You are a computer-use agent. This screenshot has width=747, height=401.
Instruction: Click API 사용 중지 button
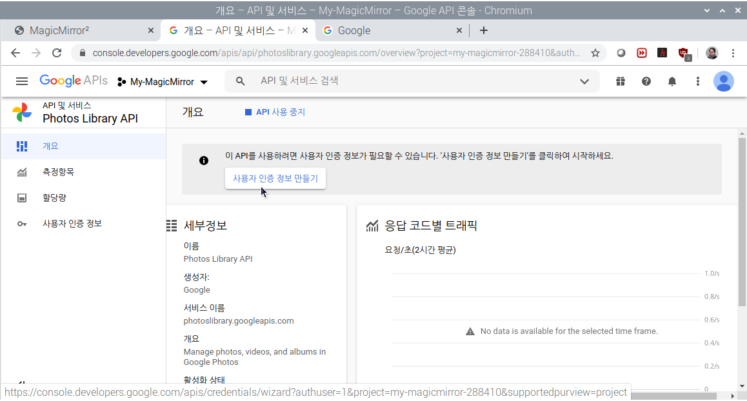[275, 112]
